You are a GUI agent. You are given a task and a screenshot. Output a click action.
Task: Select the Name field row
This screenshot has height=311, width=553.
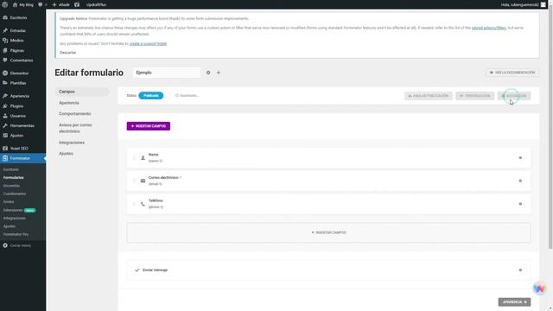(328, 158)
